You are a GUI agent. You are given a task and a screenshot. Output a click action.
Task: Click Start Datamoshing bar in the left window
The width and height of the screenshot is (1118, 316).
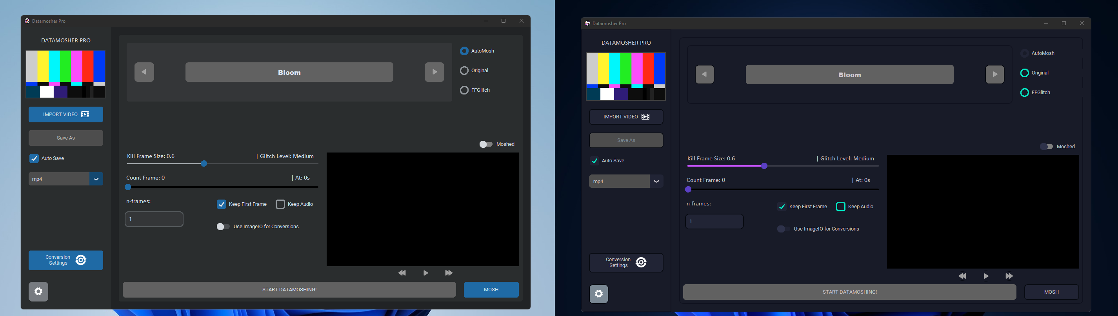(289, 289)
